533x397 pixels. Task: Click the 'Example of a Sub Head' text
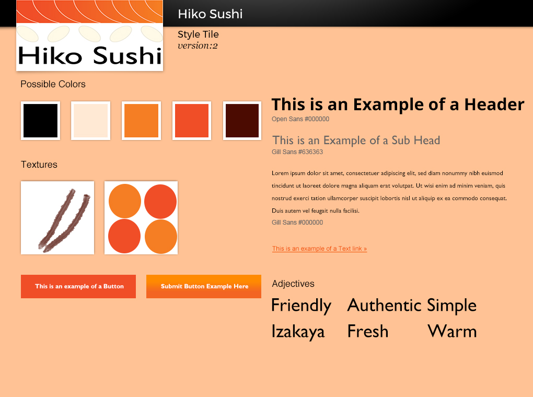tap(356, 140)
